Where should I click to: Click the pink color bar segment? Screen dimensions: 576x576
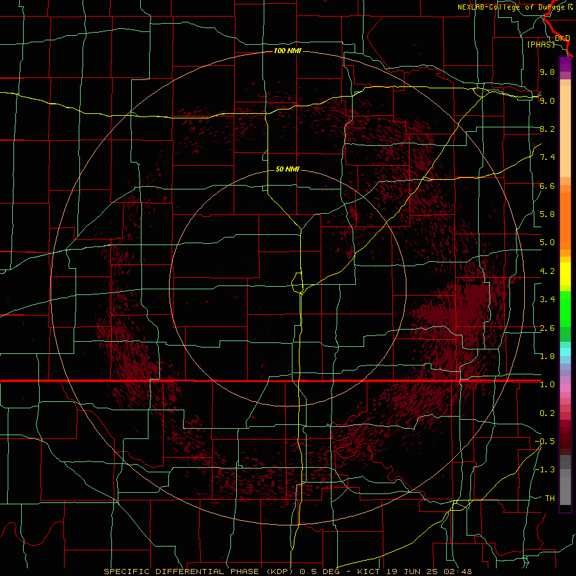[x=565, y=388]
